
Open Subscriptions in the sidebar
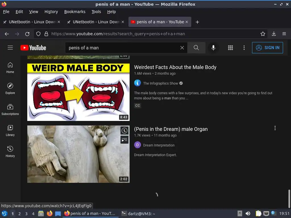click(10, 110)
